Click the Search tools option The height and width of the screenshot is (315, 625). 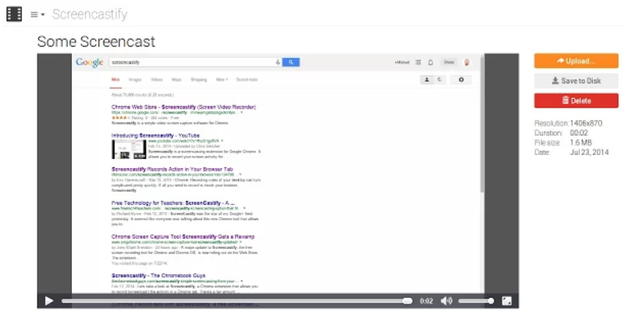[x=246, y=80]
